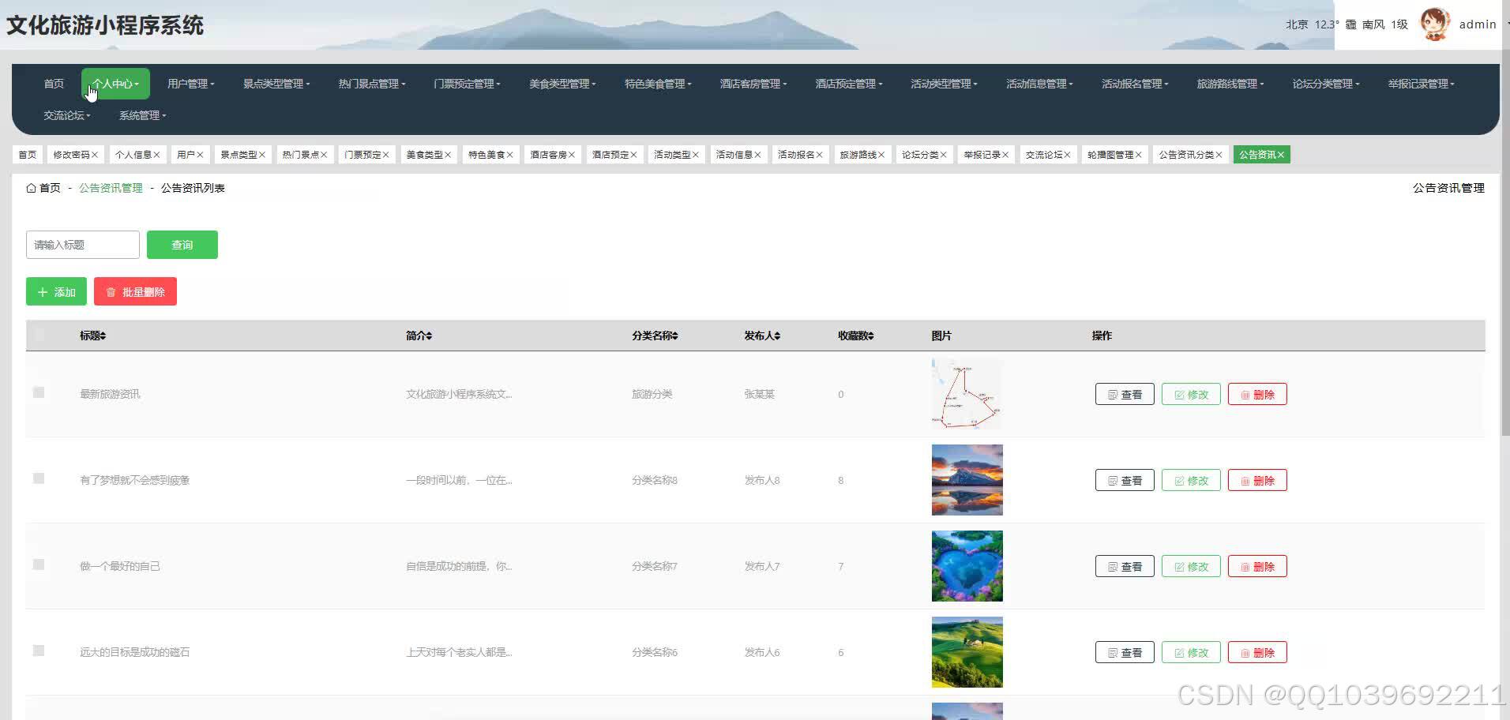Image resolution: width=1510 pixels, height=720 pixels.
Task: Click the edit icon on 修改 for 有了梦想就不会感到疲惫
Action: coord(1180,479)
